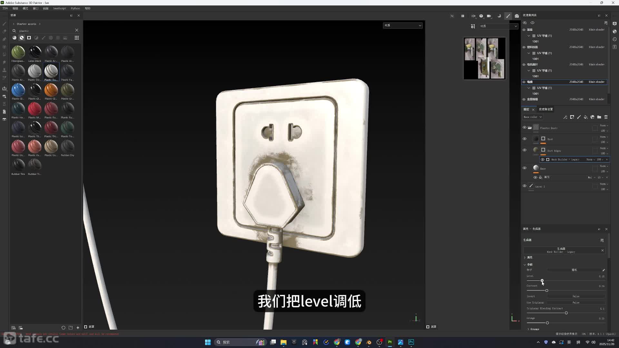The image size is (619, 348).
Task: Add a new folder in layers toolbar
Action: 599,117
